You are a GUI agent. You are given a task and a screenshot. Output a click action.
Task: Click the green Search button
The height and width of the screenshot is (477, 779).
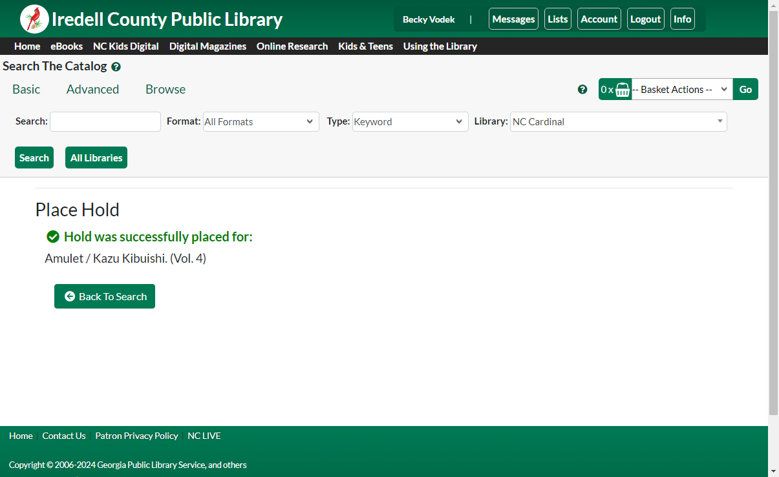[34, 157]
